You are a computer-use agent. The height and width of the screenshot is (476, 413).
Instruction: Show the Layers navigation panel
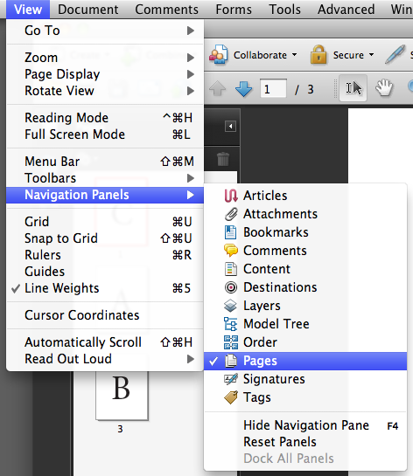click(305, 306)
